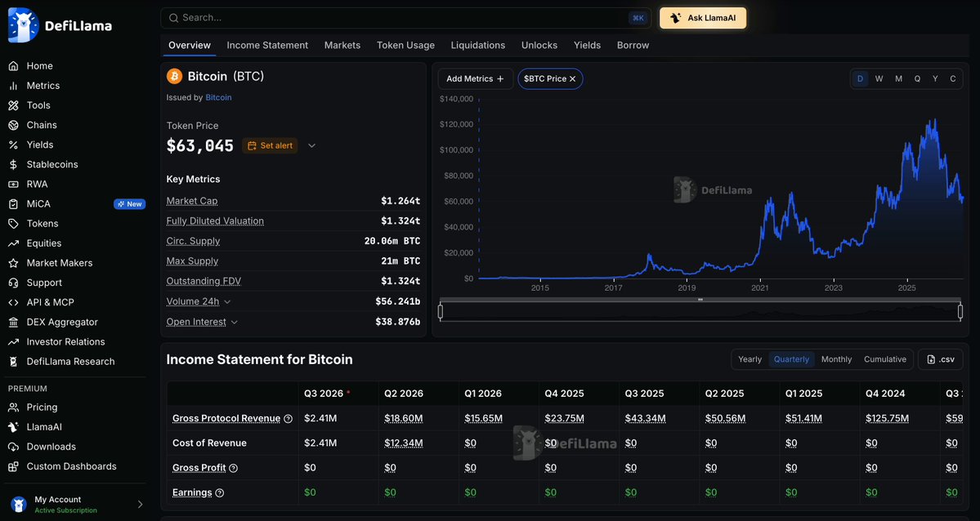Click the DefiLlama Research icon
The height and width of the screenshot is (521, 980).
(13, 361)
